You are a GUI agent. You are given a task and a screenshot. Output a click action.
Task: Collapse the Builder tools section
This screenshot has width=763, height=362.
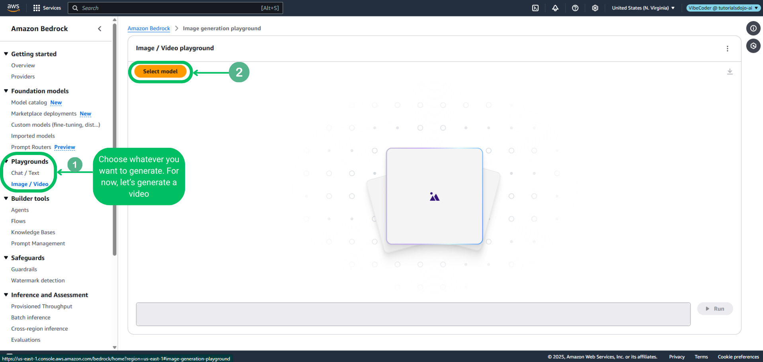coord(6,199)
